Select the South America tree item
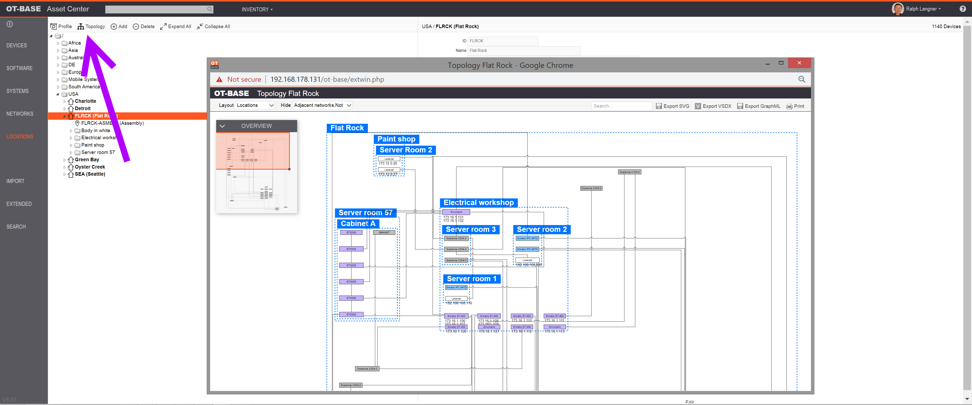The width and height of the screenshot is (972, 405). coord(84,87)
